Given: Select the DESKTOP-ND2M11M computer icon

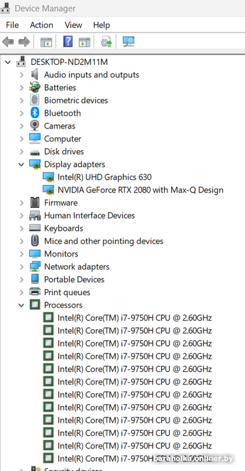Looking at the screenshot, I should tap(21, 62).
